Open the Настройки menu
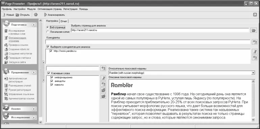Screen dimensions: 260x129 coord(20,9)
